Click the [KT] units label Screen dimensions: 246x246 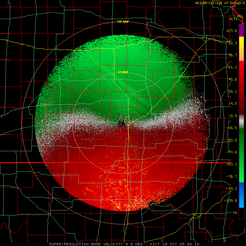click(x=233, y=19)
